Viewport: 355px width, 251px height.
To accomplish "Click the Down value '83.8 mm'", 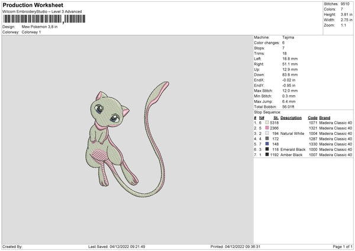I will coord(290,75).
